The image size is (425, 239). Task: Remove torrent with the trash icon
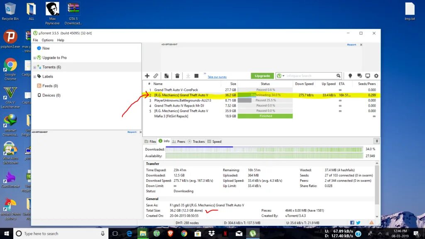tap(177, 76)
